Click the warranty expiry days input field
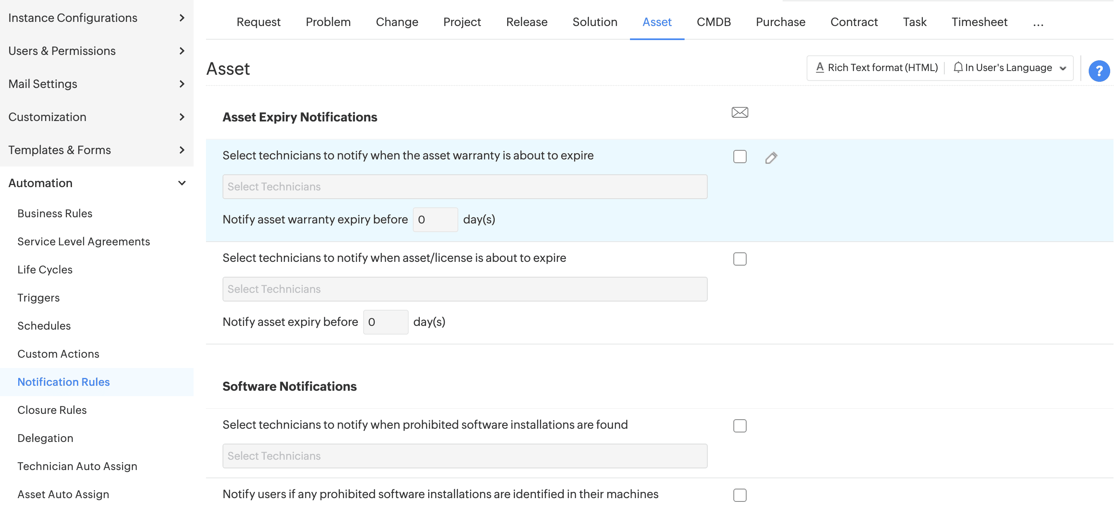1116x513 pixels. pyautogui.click(x=435, y=220)
